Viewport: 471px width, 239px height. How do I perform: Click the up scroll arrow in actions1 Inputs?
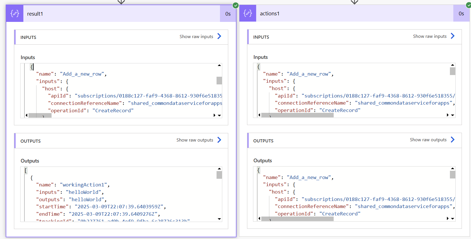tap(452, 65)
